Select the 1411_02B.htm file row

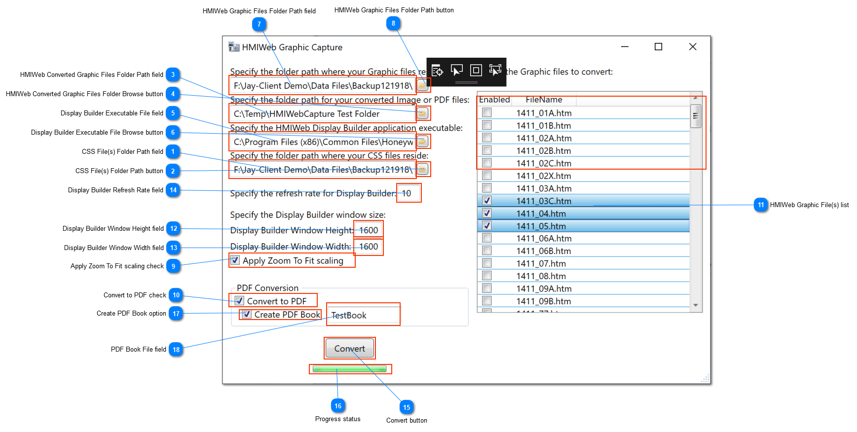(583, 150)
